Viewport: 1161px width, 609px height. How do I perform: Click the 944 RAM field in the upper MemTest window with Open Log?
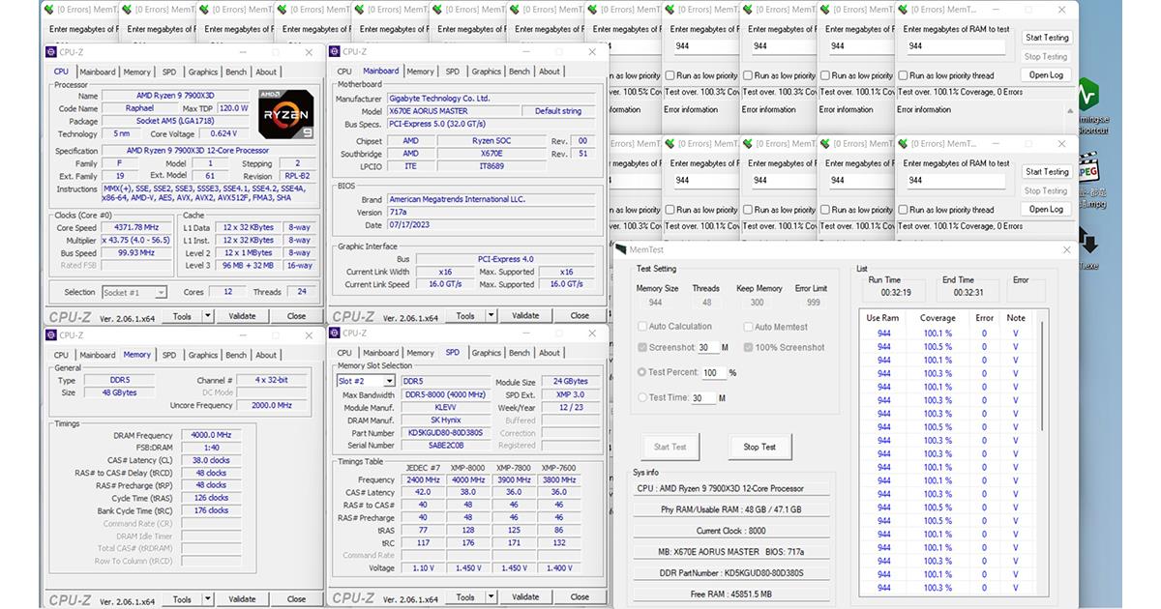coord(958,45)
